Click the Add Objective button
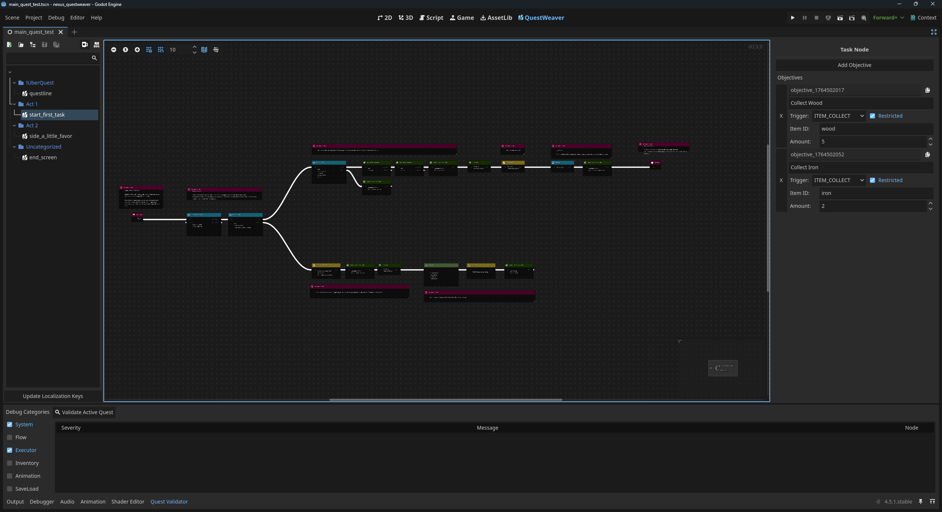 (854, 65)
